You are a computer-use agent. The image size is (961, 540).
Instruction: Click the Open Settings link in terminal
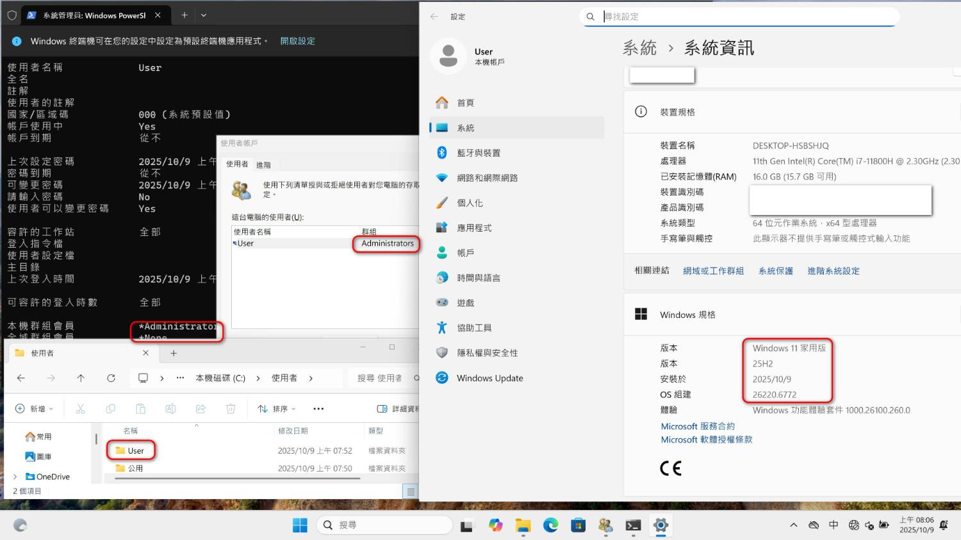coord(297,41)
